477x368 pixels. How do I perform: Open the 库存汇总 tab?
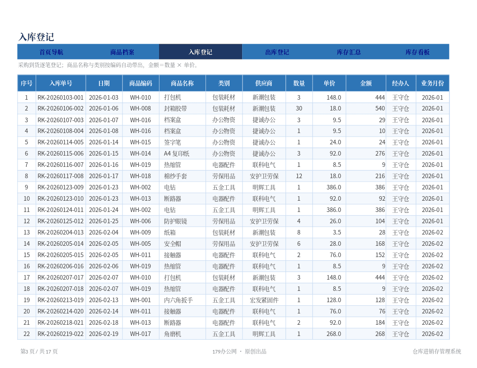click(x=349, y=52)
